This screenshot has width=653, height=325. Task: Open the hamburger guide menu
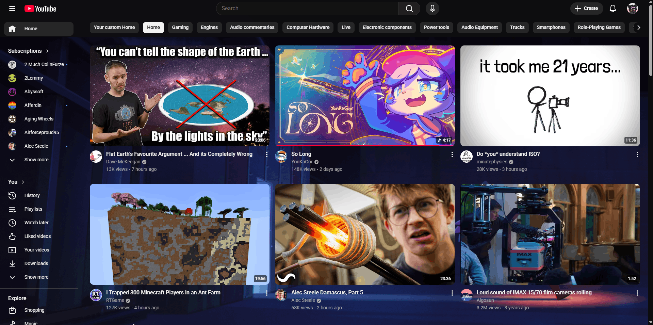pos(12,9)
